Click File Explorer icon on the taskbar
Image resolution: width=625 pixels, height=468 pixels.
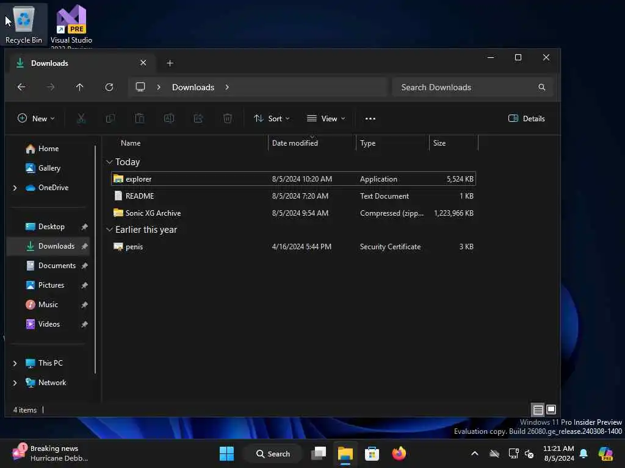coord(345,453)
